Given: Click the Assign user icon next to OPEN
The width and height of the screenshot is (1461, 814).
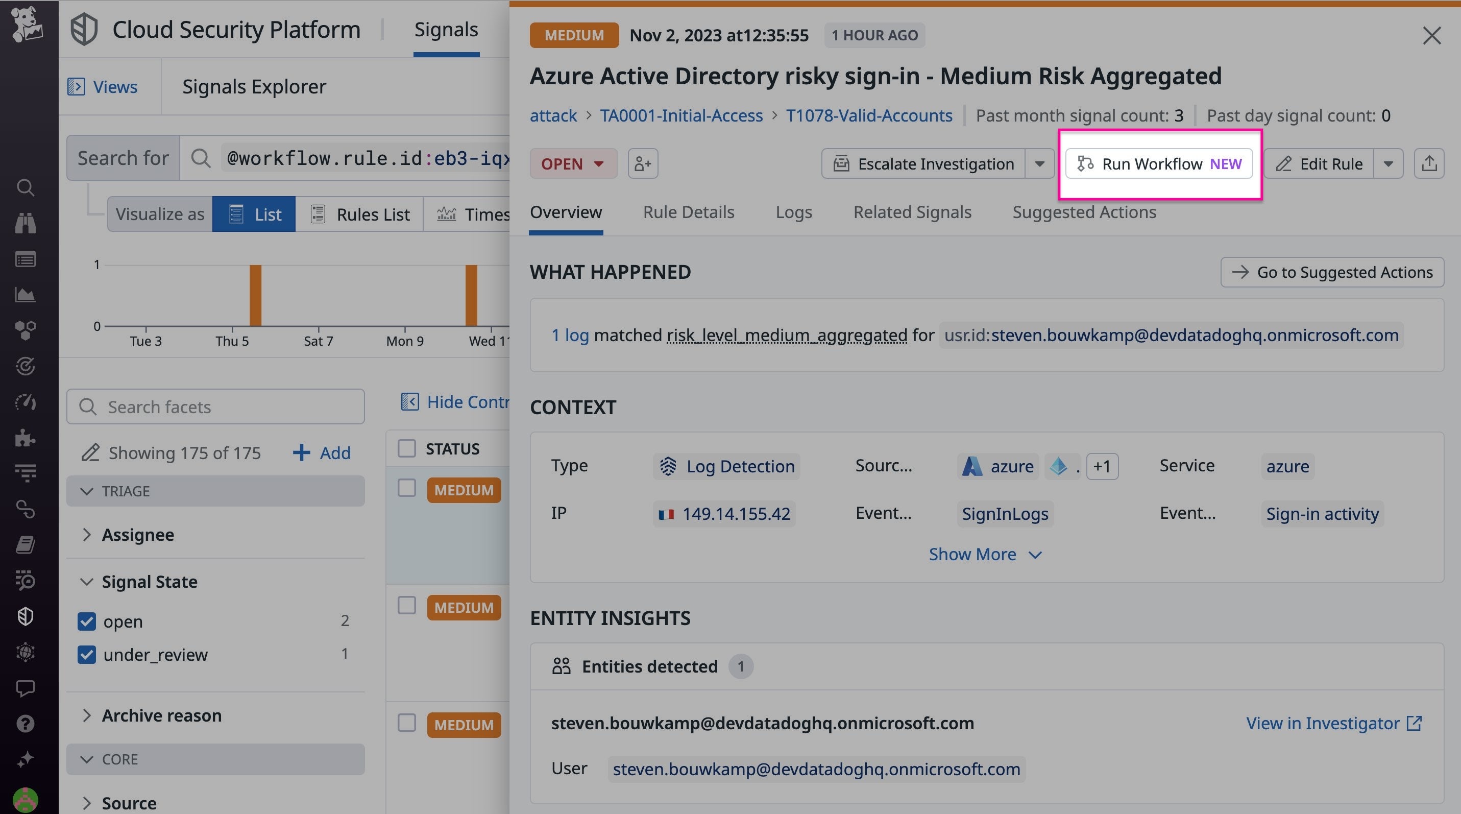Looking at the screenshot, I should tap(643, 163).
